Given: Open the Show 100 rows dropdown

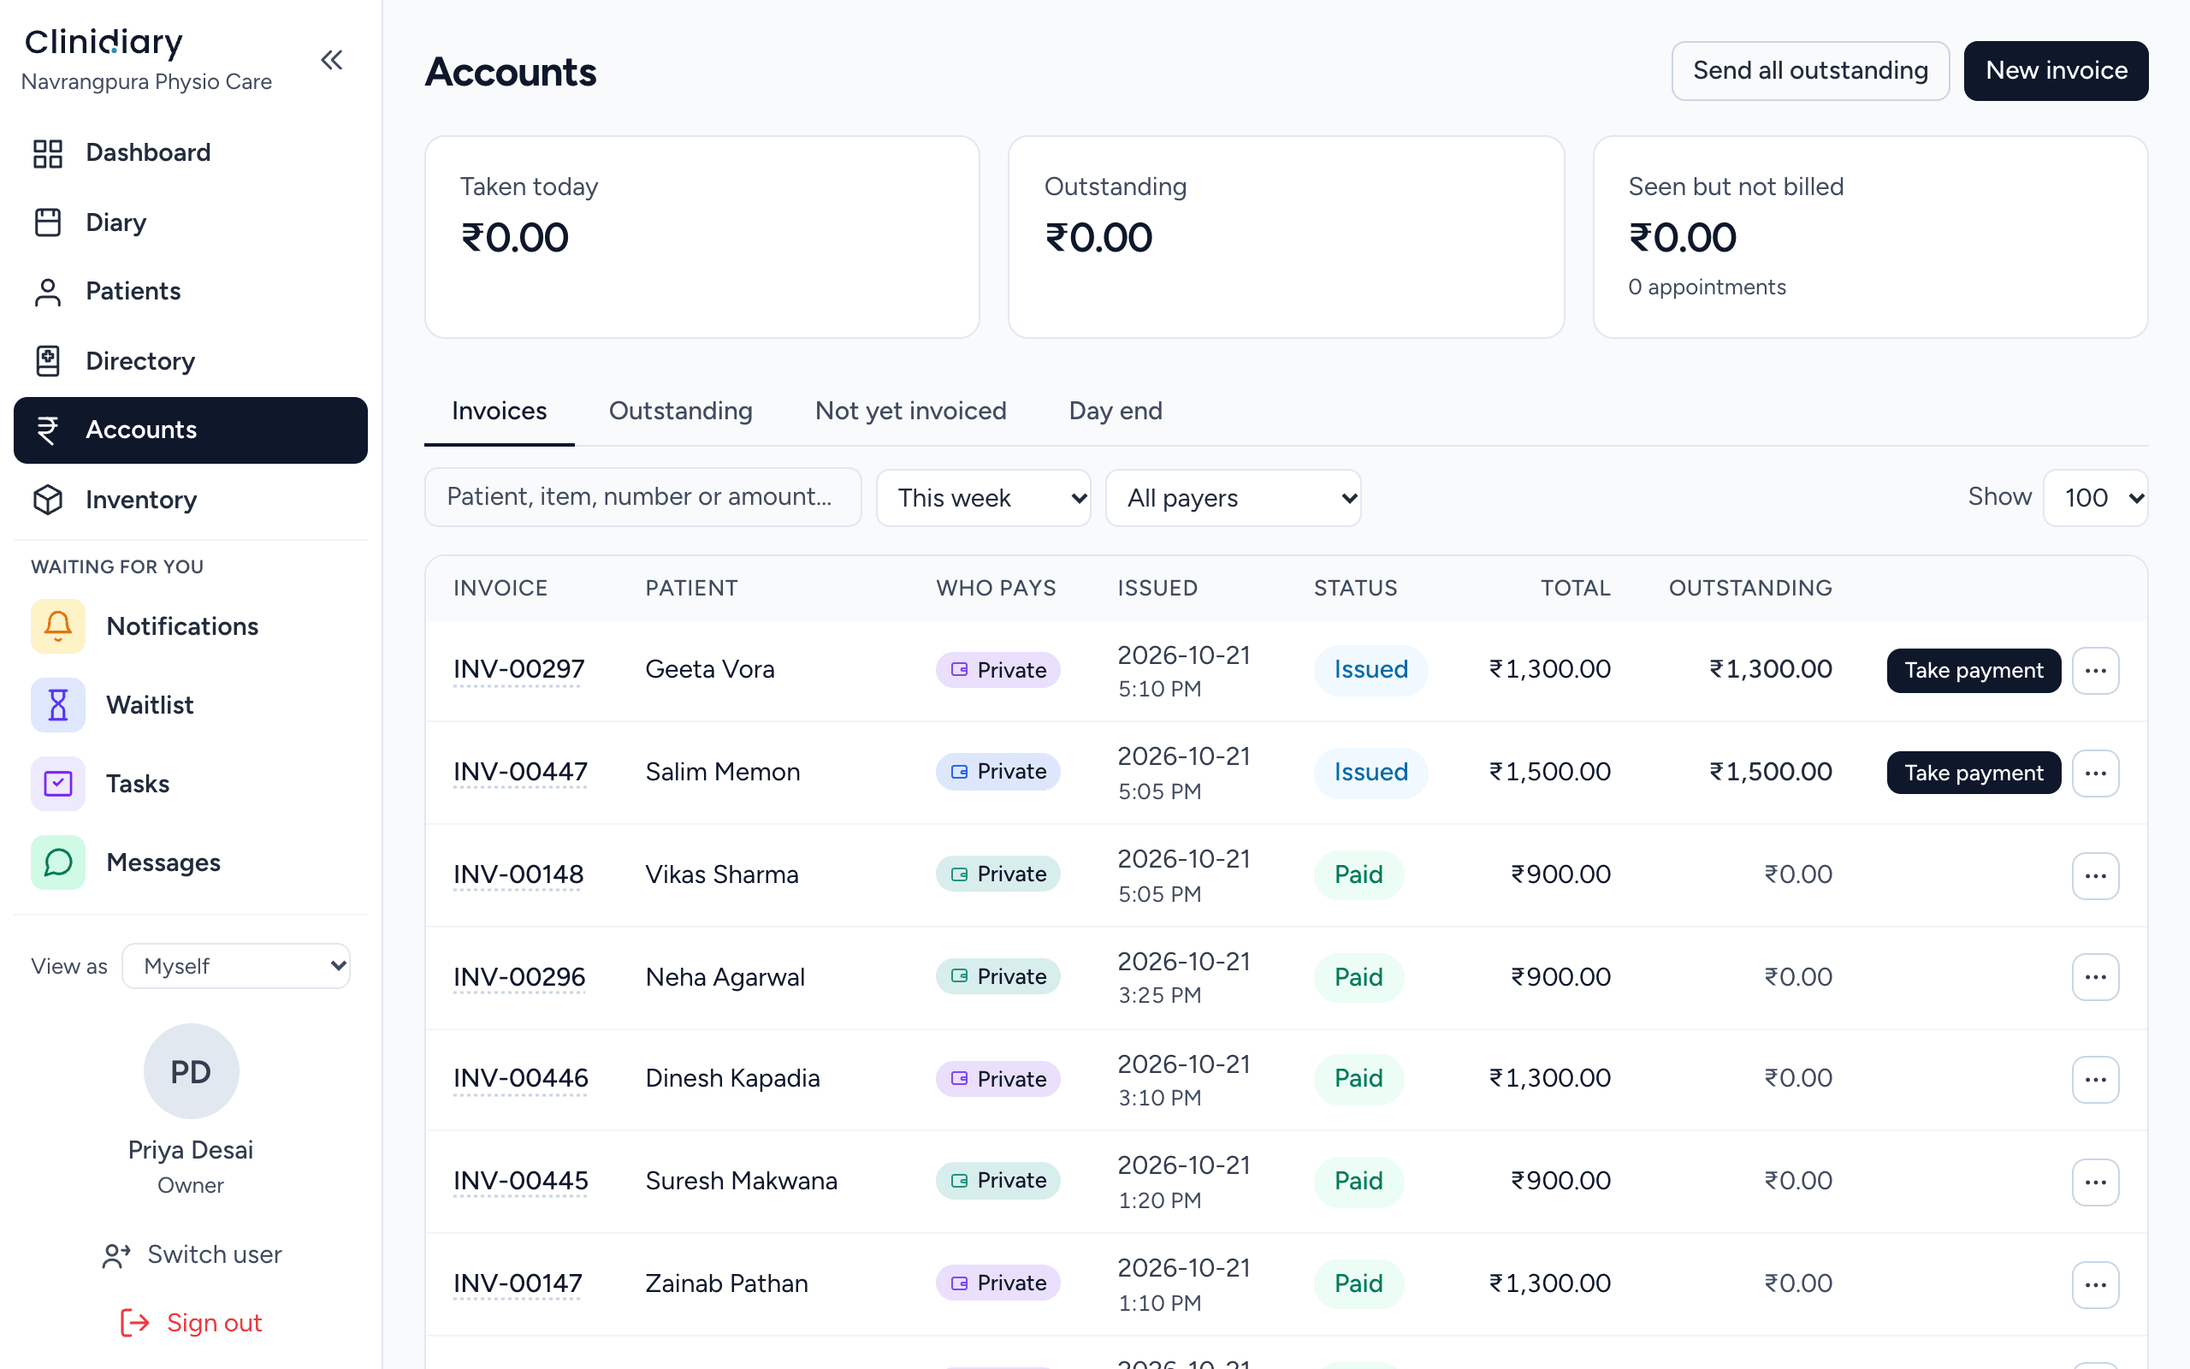Looking at the screenshot, I should click(2095, 497).
